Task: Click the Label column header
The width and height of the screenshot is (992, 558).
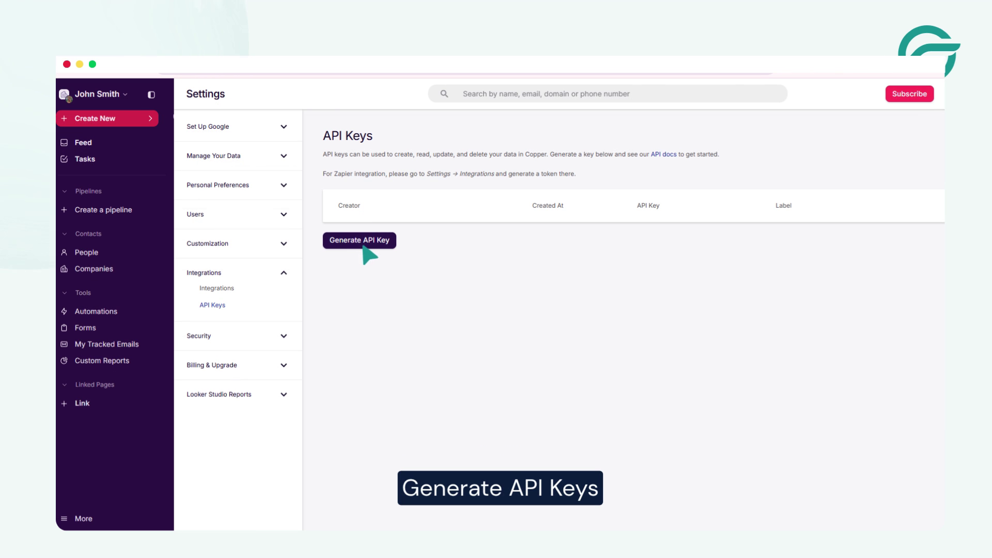Action: (783, 206)
